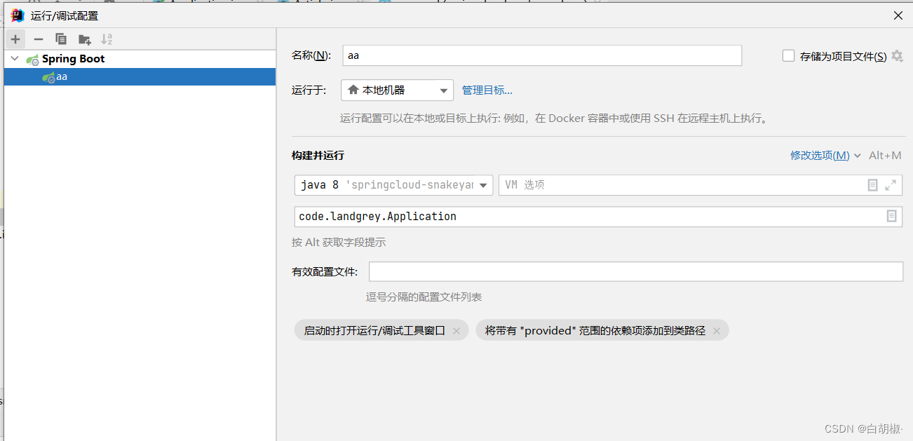Sort the configuration list

107,39
